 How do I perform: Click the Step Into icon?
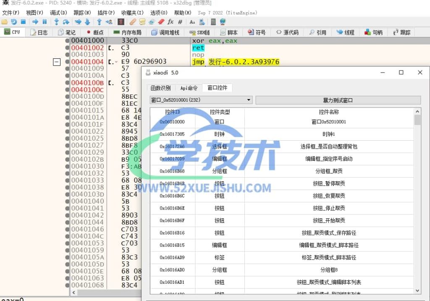(57, 22)
